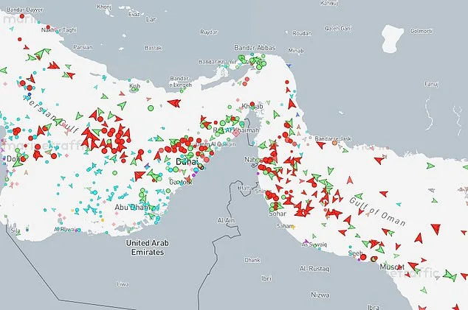Select the Muscat city label
This screenshot has height=310, width=468.
pyautogui.click(x=393, y=268)
